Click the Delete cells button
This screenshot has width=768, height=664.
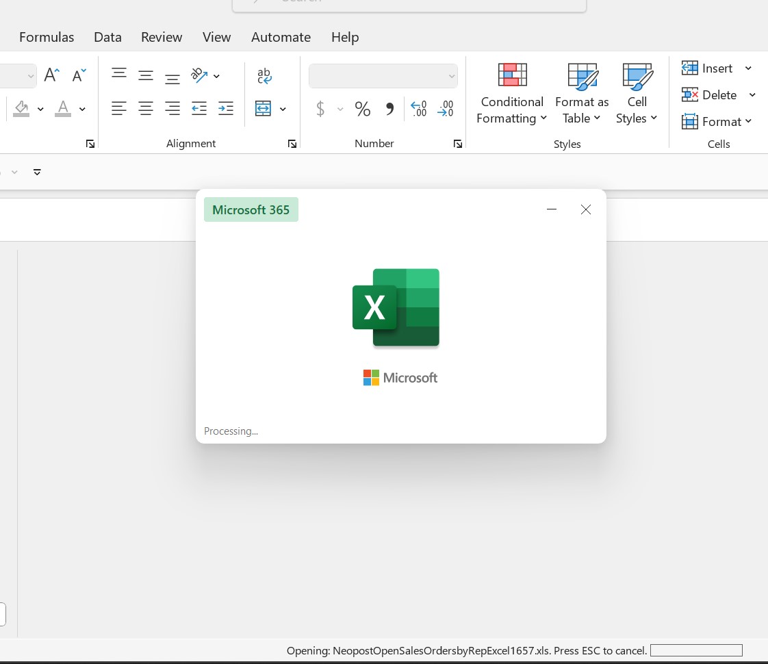(708, 94)
